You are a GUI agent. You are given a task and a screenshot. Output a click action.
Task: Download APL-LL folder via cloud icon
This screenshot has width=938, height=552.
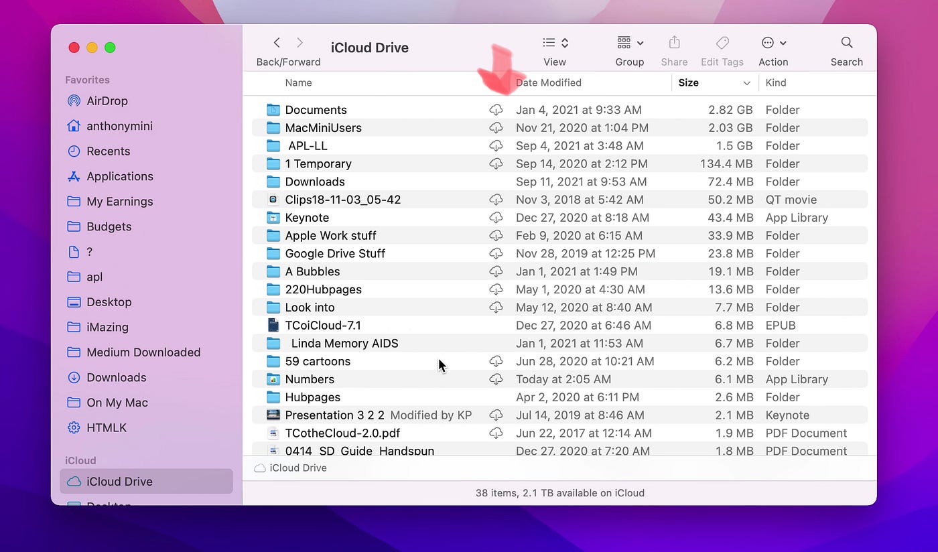click(x=496, y=145)
